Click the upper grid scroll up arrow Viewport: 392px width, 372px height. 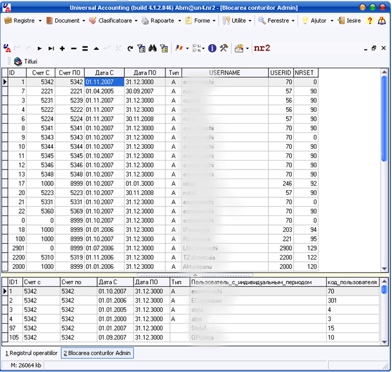(x=384, y=72)
